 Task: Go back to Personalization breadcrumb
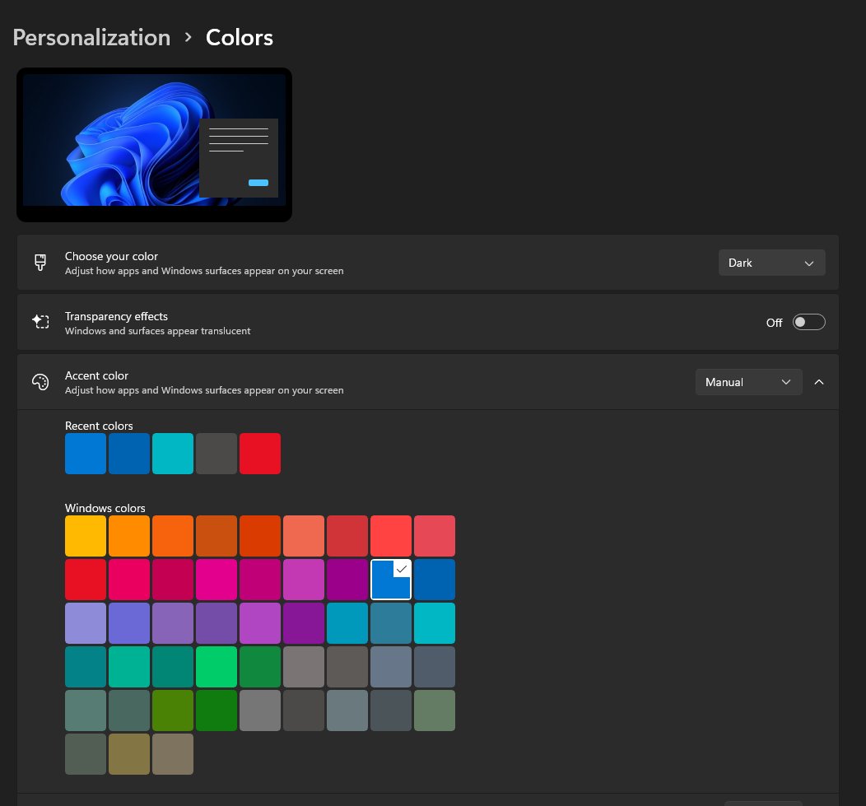(x=91, y=38)
